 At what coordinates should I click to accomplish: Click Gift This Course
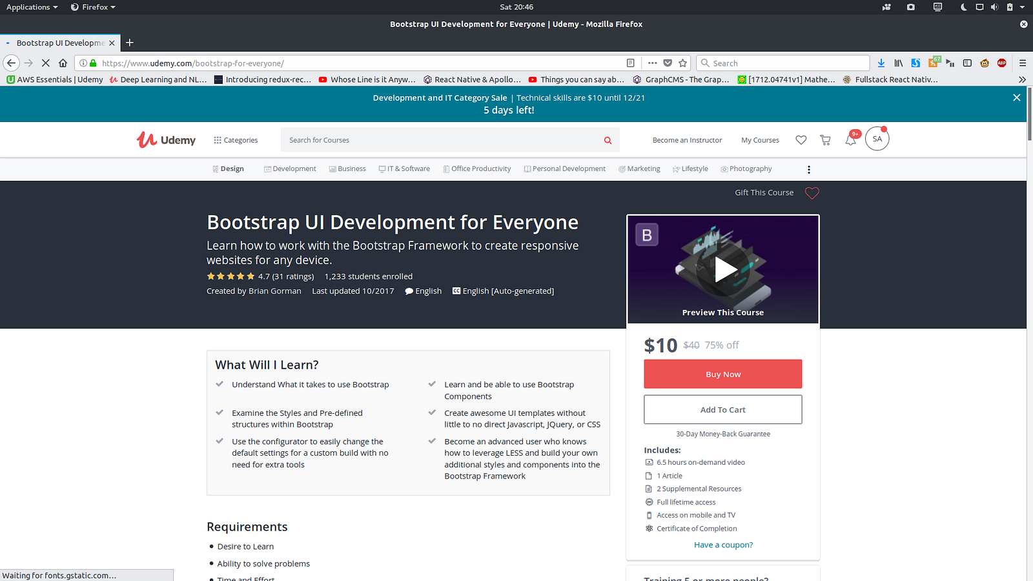[x=764, y=192]
